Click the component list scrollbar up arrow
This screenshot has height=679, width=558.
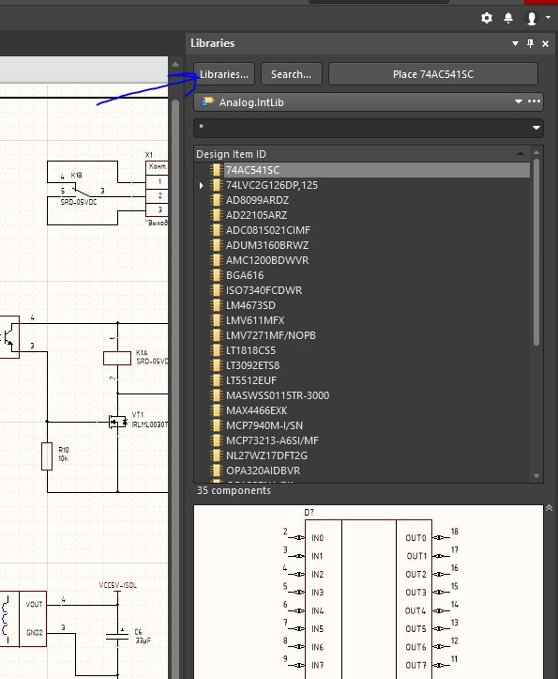pos(536,152)
